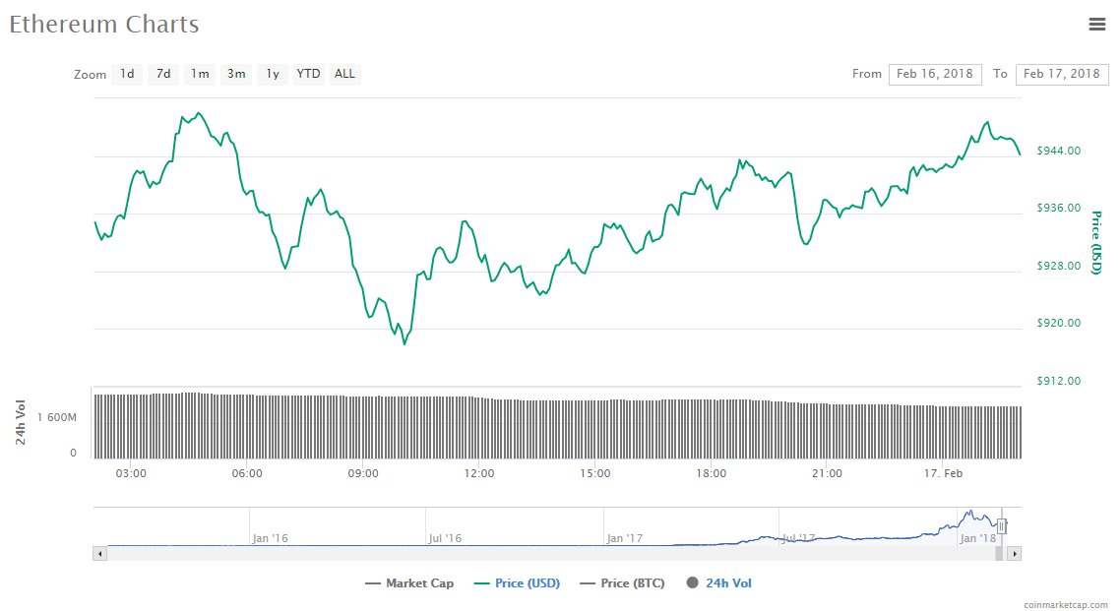Open the To date field showing Feb 17, 2018
The image size is (1120, 611).
(1062, 74)
